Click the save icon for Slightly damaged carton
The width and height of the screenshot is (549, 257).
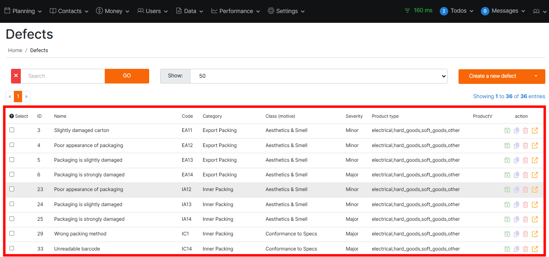point(507,131)
